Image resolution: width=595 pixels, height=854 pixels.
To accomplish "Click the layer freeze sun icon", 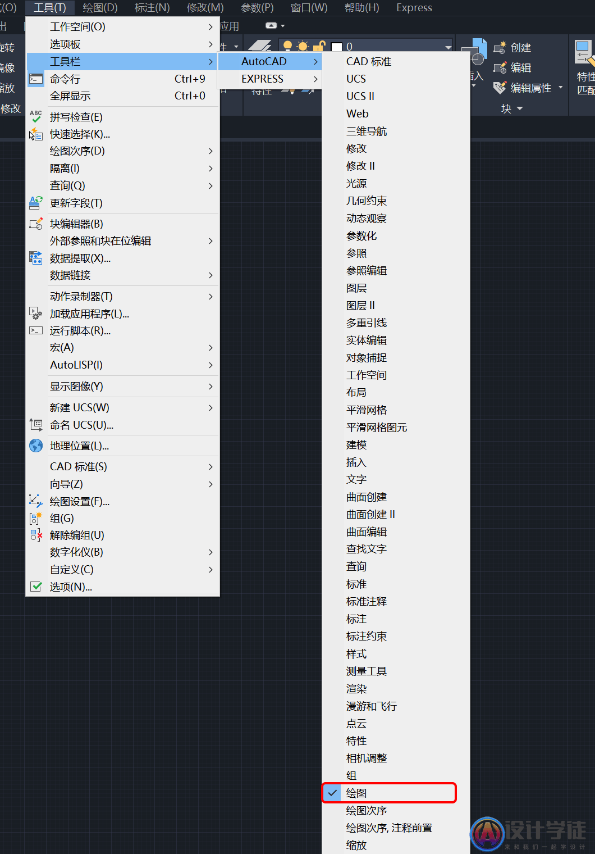I will (303, 46).
